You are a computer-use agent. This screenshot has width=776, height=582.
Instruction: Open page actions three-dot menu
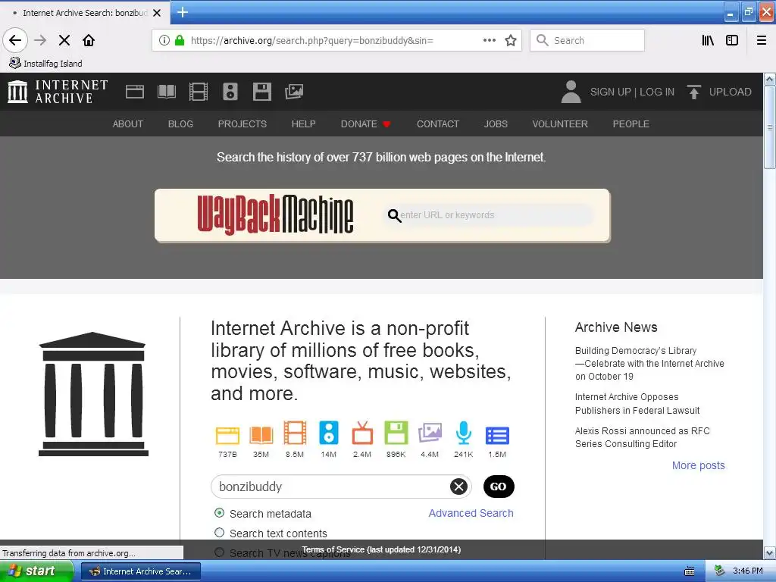[489, 40]
